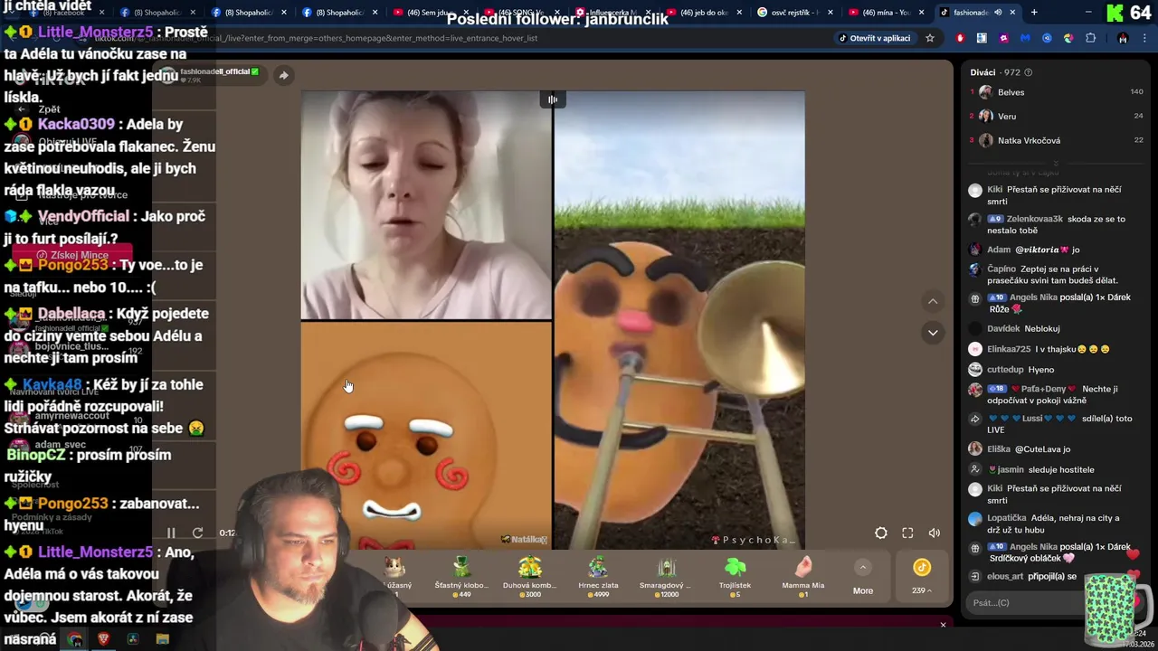Open the blue M Malwarebytes extension
This screenshot has height=651, width=1158.
[1025, 38]
